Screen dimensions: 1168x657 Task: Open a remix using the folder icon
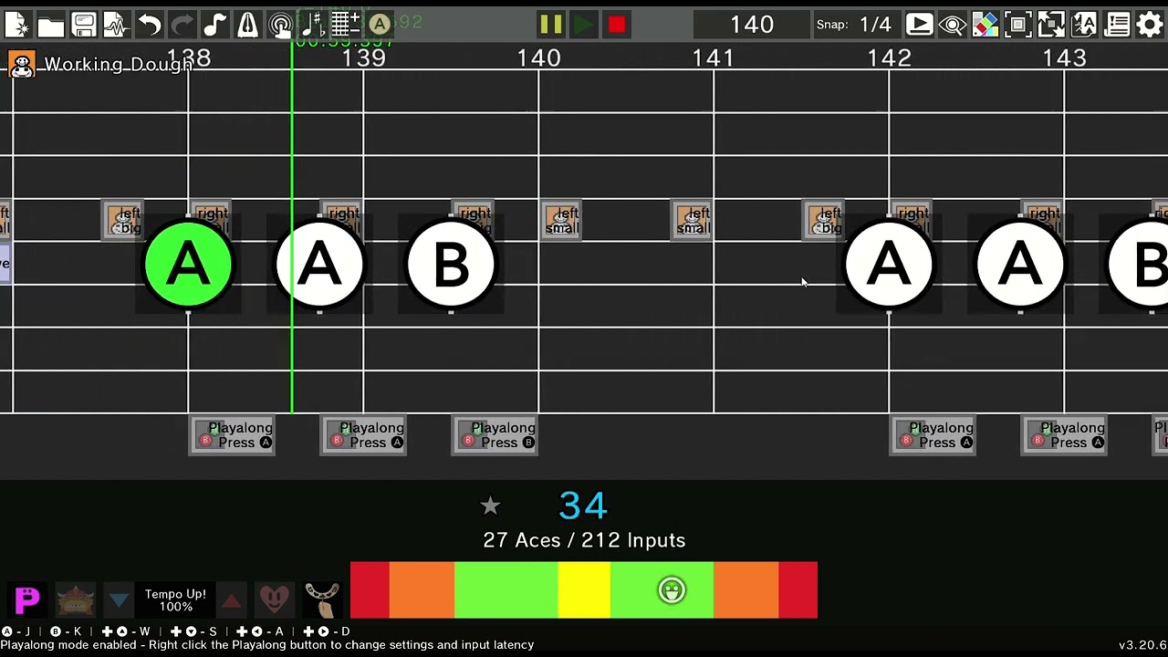coord(50,25)
